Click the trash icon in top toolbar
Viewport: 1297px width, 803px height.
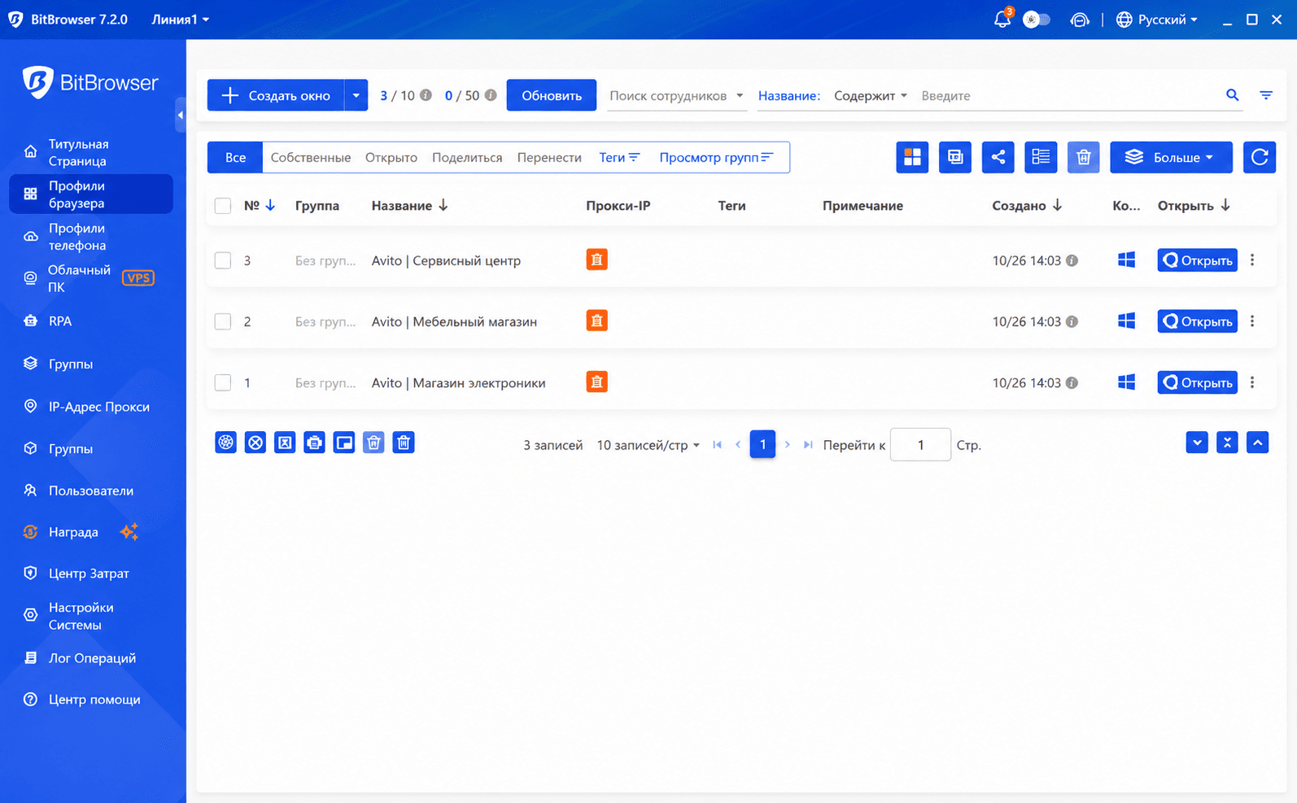[1083, 157]
